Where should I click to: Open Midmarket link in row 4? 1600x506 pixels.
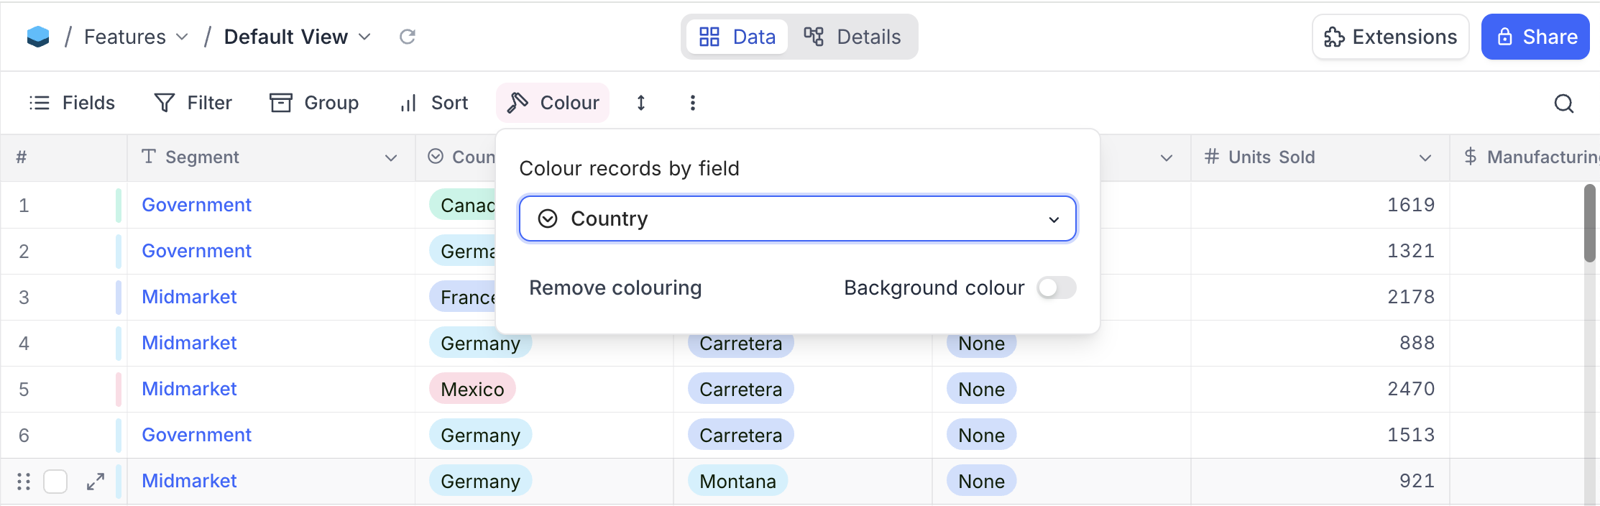(x=189, y=343)
